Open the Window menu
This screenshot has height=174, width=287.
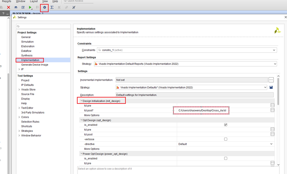pos(21,1)
